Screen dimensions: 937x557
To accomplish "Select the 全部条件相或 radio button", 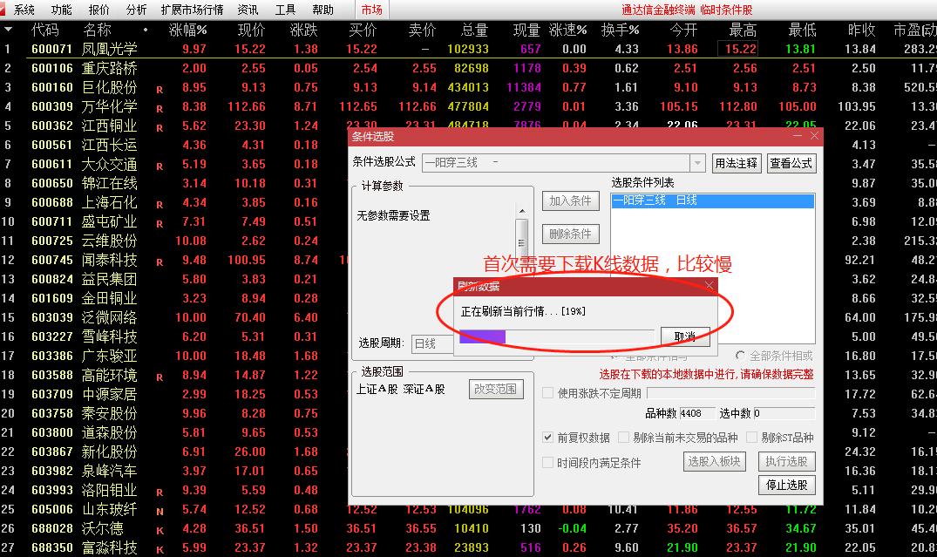I will [x=741, y=356].
